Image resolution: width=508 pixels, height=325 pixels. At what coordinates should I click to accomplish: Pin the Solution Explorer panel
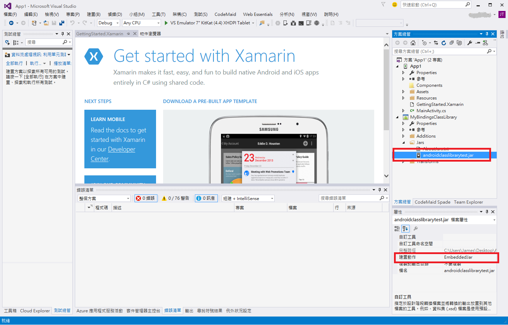tap(487, 34)
